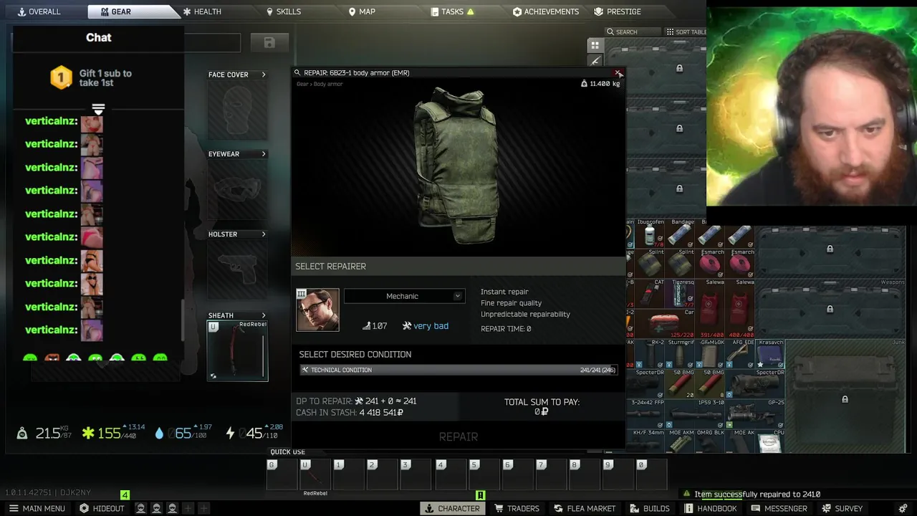Image resolution: width=917 pixels, height=516 pixels.
Task: Click the third group member icon
Action: [x=172, y=508]
